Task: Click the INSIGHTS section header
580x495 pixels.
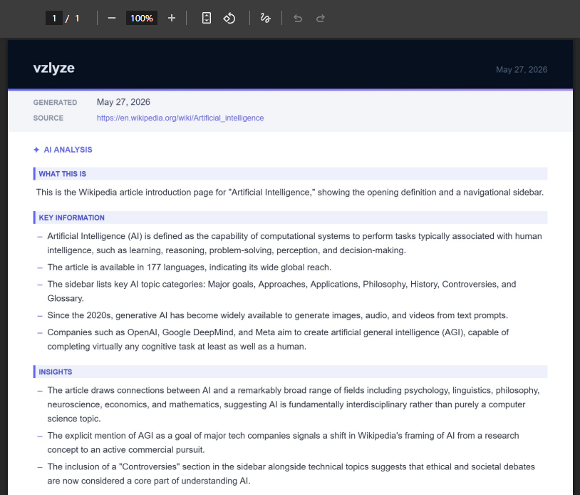Action: point(291,372)
